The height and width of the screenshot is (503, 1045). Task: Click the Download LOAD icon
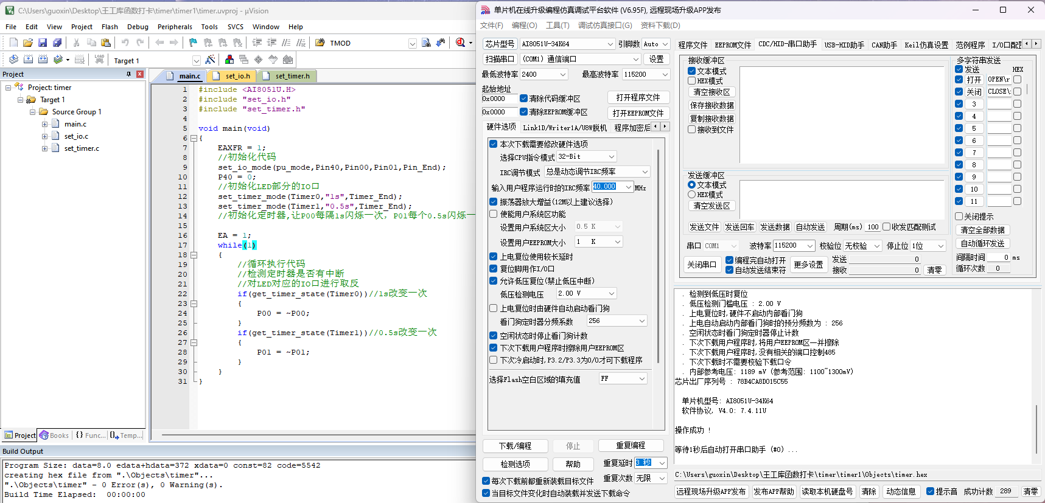pos(99,60)
